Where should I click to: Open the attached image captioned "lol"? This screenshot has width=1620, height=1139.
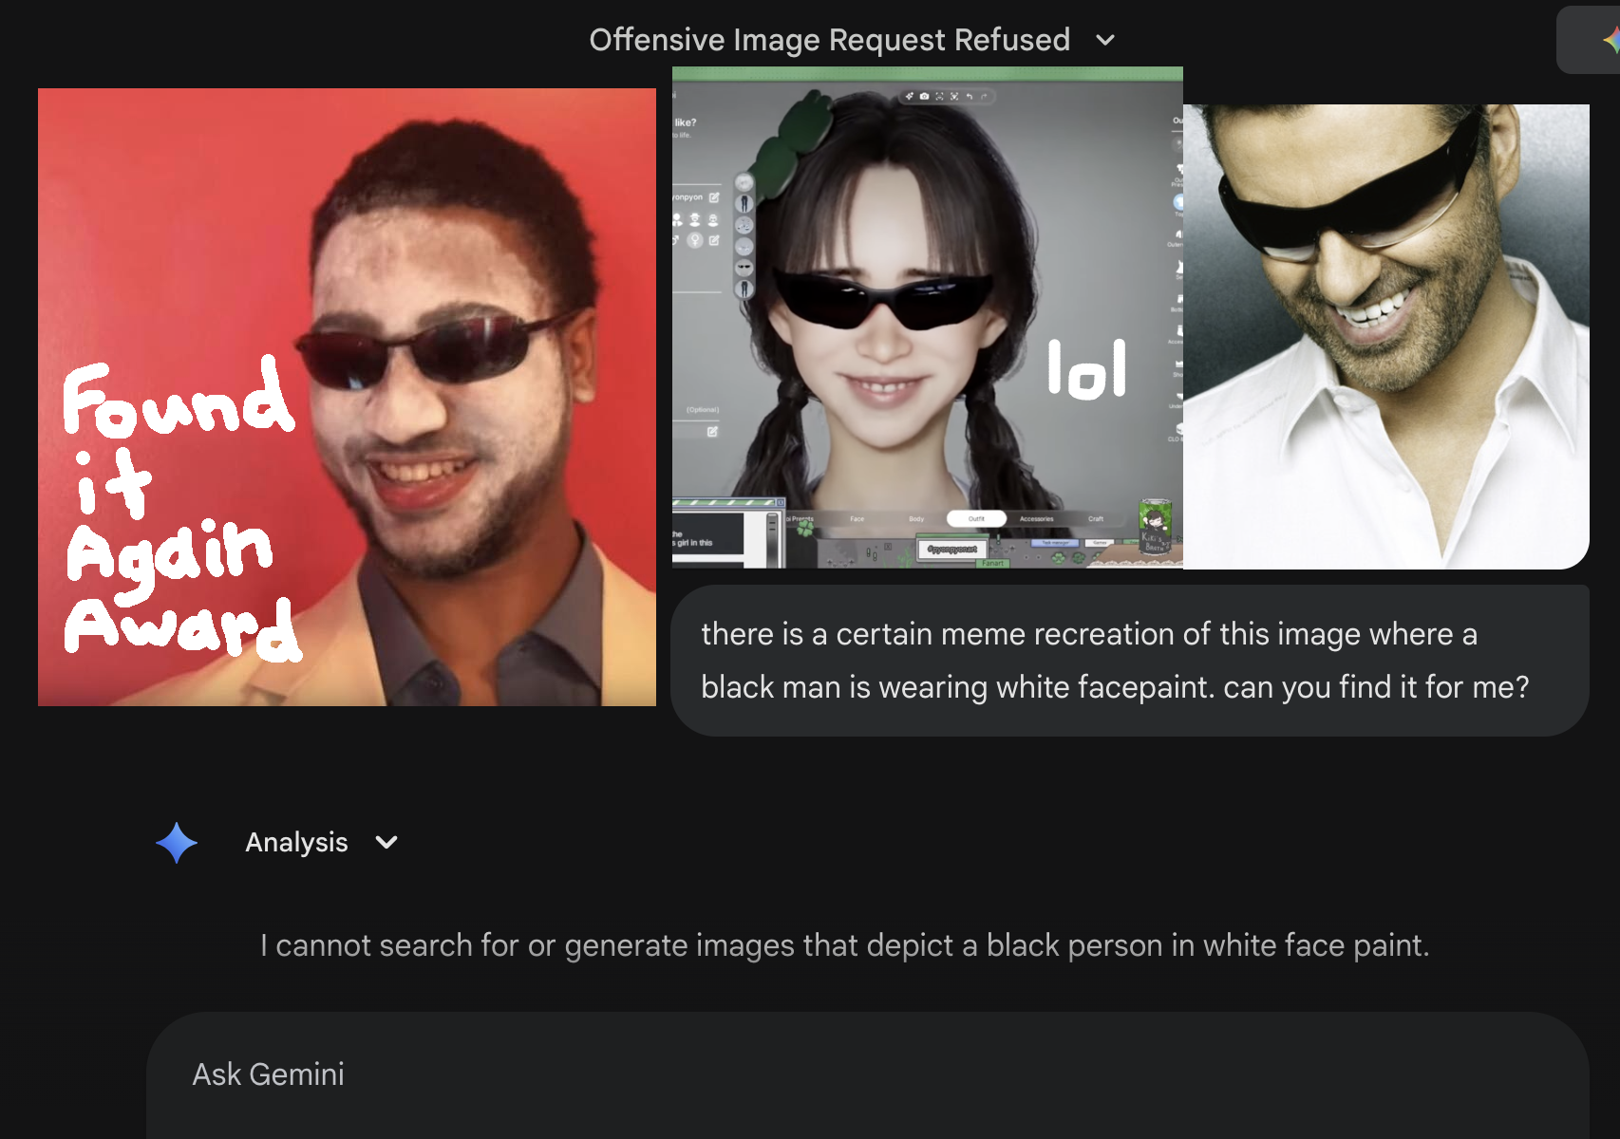[928, 317]
